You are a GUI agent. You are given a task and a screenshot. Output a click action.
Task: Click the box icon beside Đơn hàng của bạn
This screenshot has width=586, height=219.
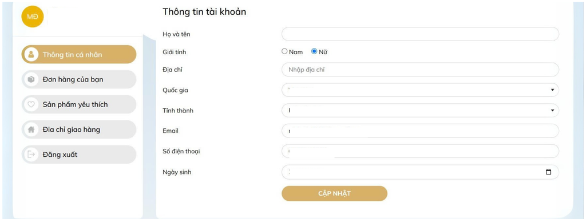pyautogui.click(x=31, y=79)
